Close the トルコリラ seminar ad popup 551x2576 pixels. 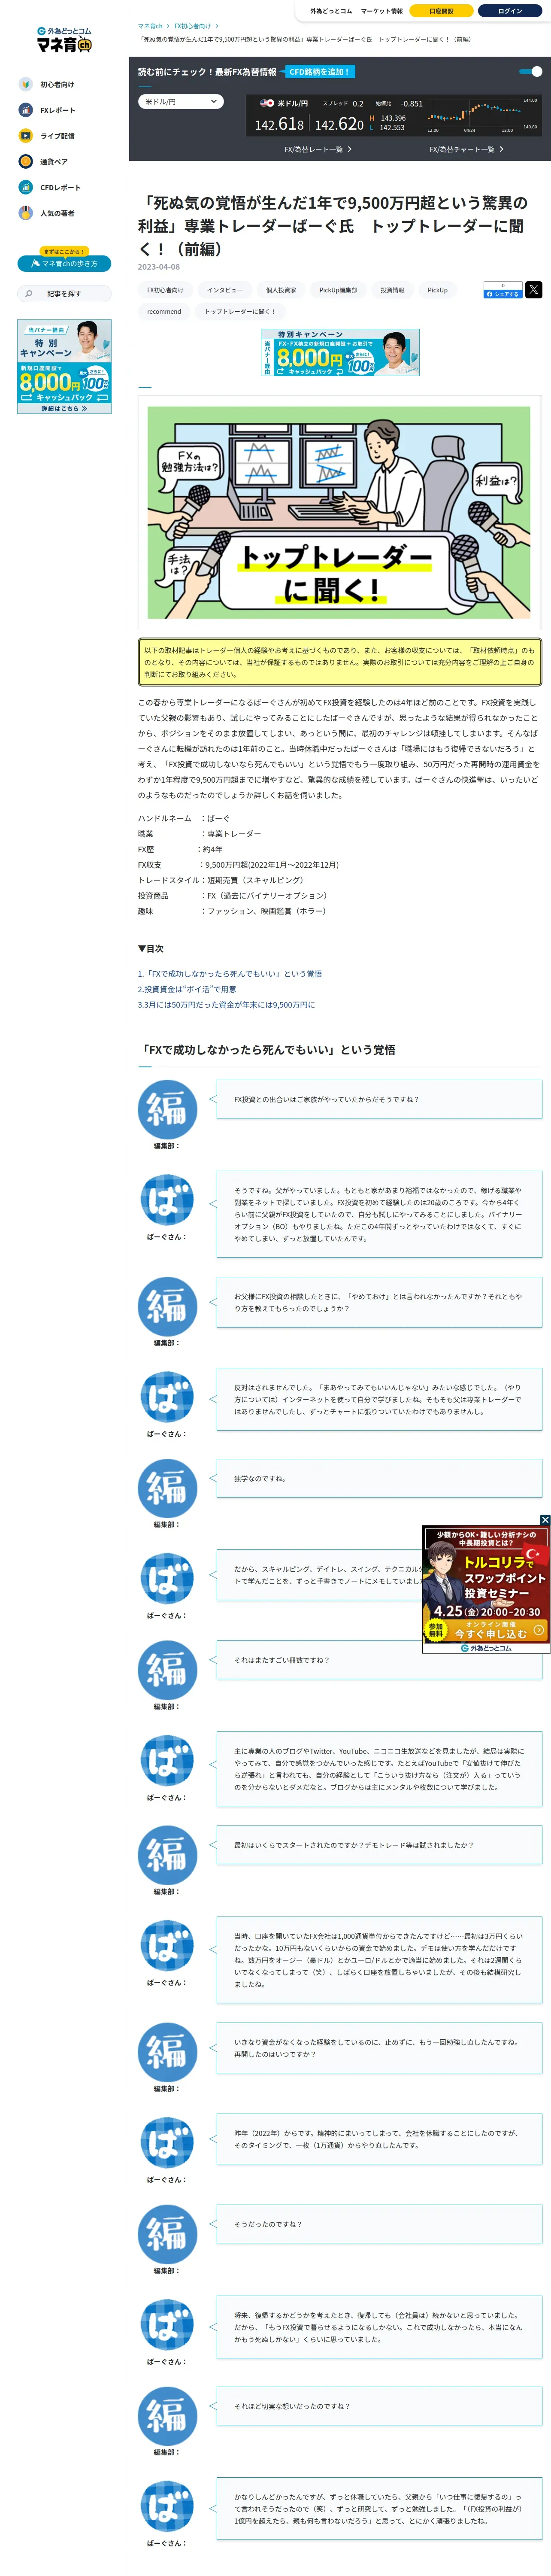tap(545, 1520)
